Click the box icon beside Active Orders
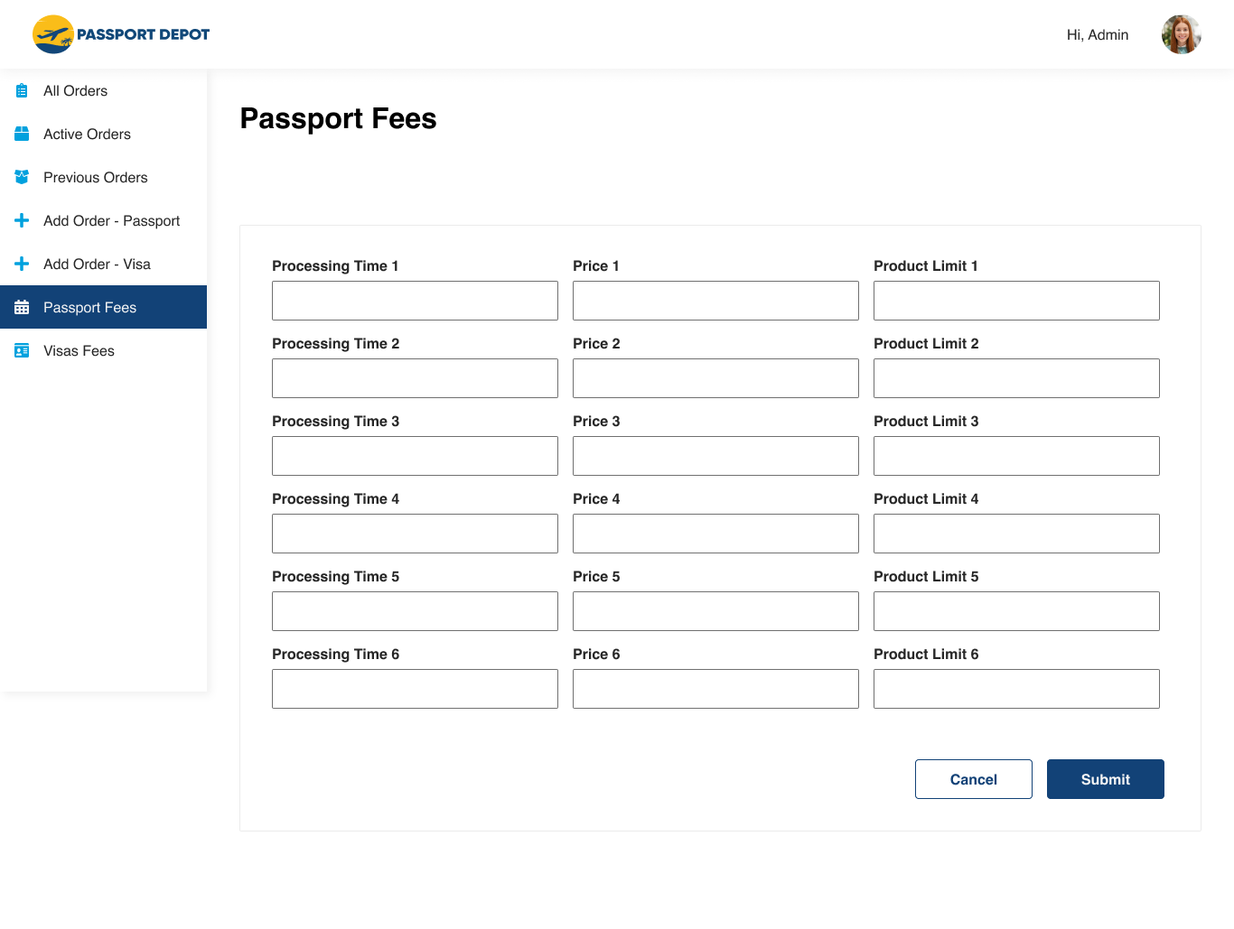The image size is (1234, 929). pyautogui.click(x=22, y=135)
